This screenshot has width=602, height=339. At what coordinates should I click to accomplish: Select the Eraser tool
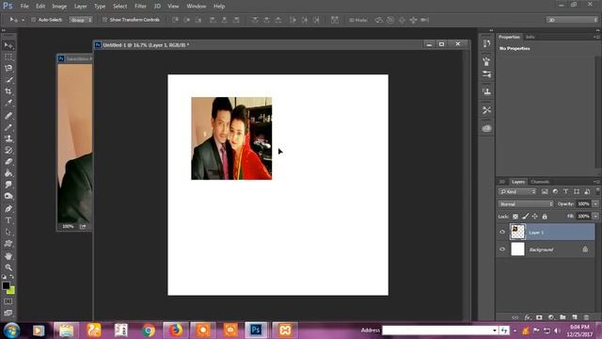coord(8,161)
